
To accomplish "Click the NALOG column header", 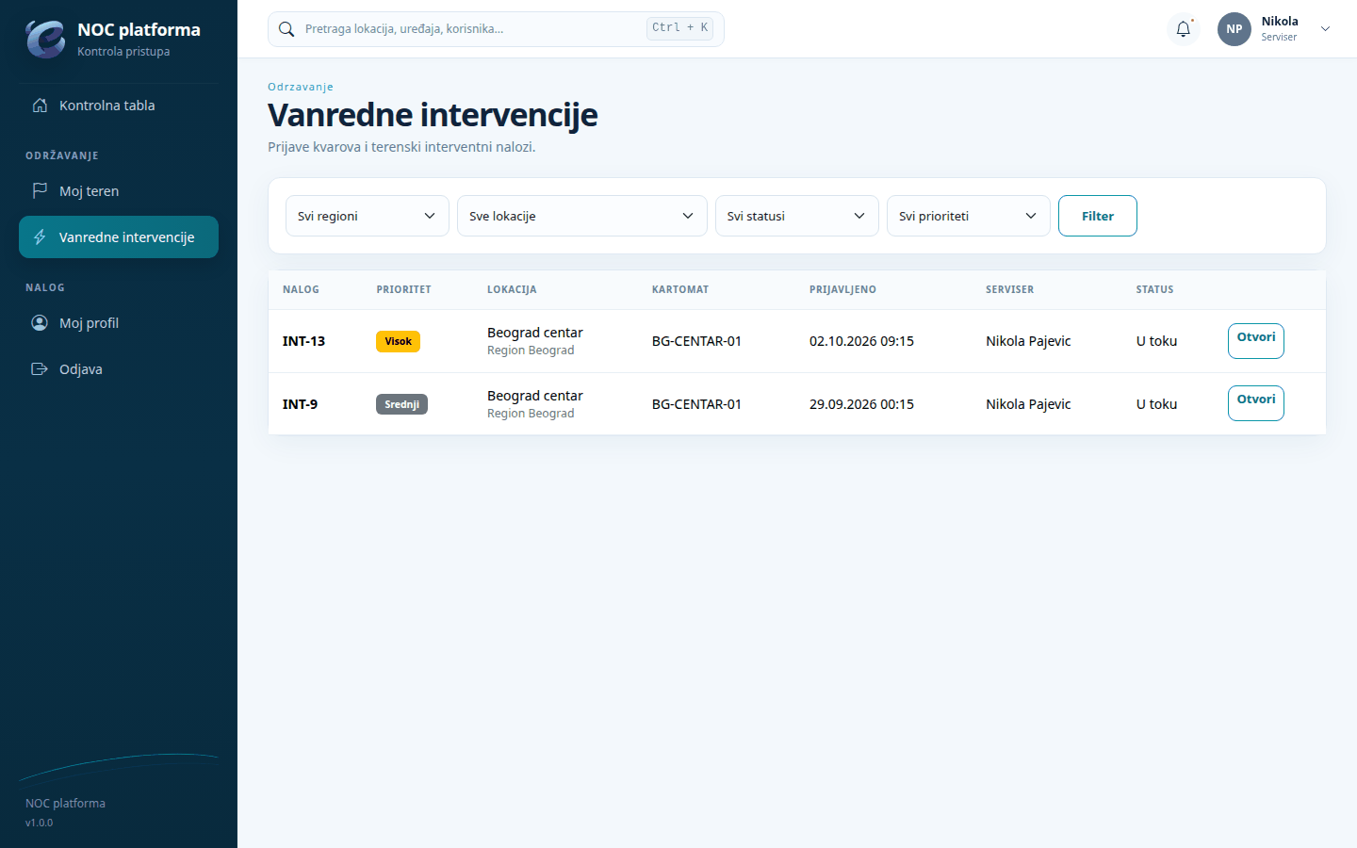I will coord(301,290).
